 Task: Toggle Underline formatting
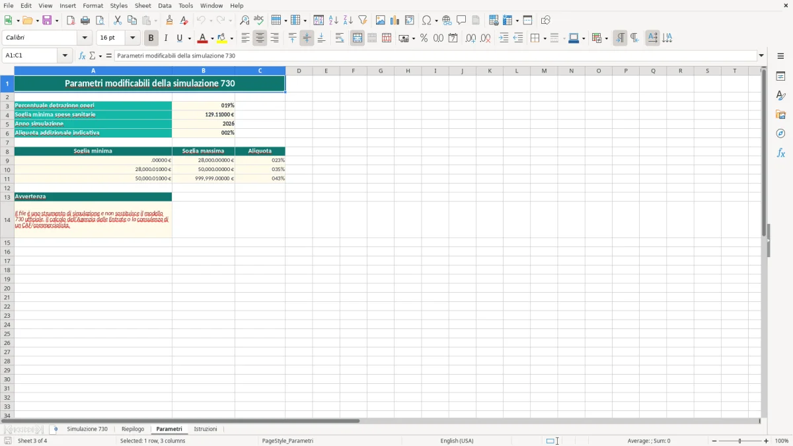tap(179, 38)
